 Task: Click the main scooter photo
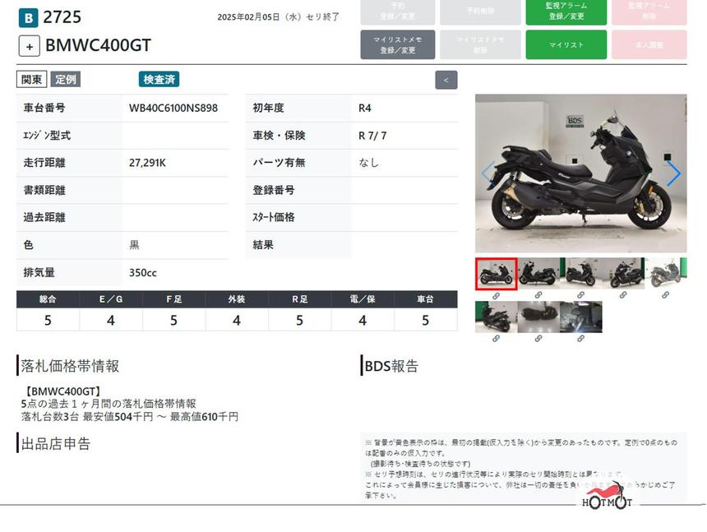coord(580,173)
